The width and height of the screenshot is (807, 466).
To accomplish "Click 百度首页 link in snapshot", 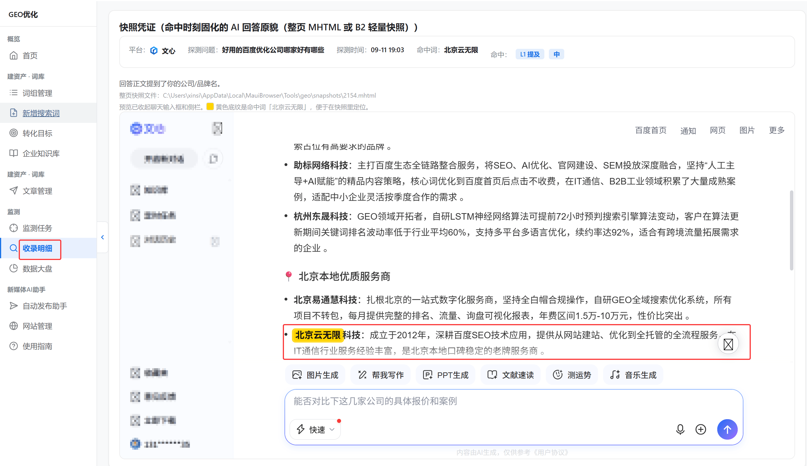I will (x=651, y=130).
